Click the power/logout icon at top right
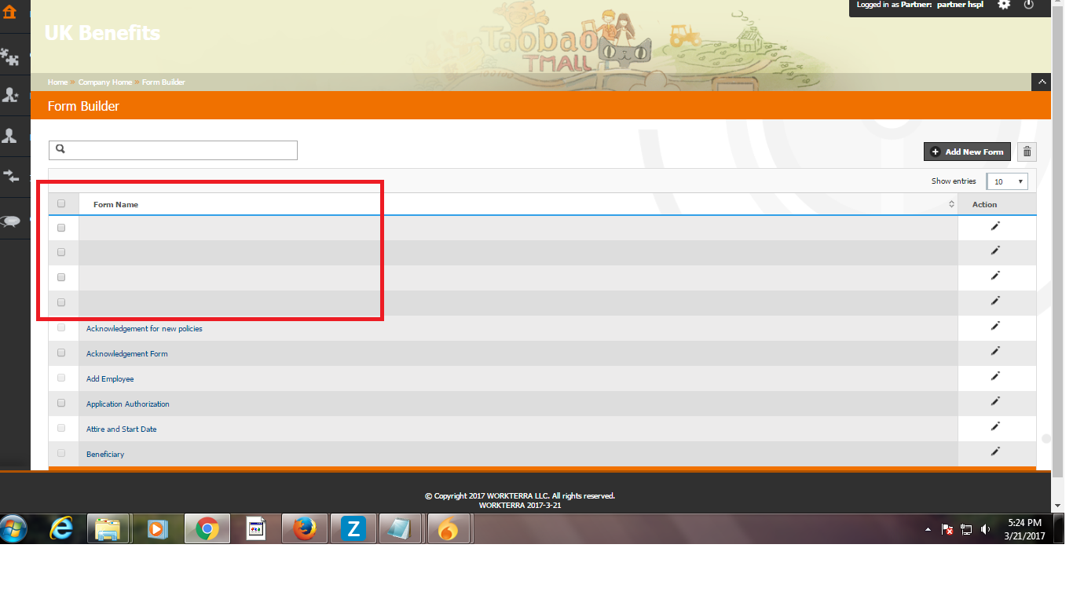This screenshot has height=603, width=1073. 1029,5
